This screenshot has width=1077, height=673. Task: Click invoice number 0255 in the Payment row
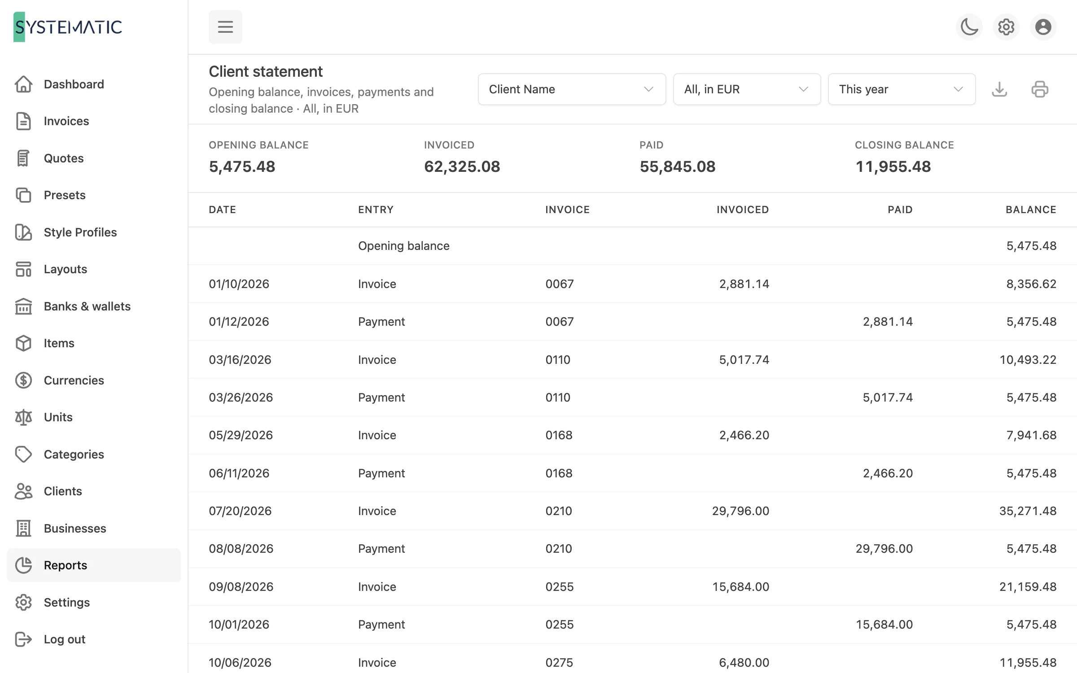pos(560,625)
